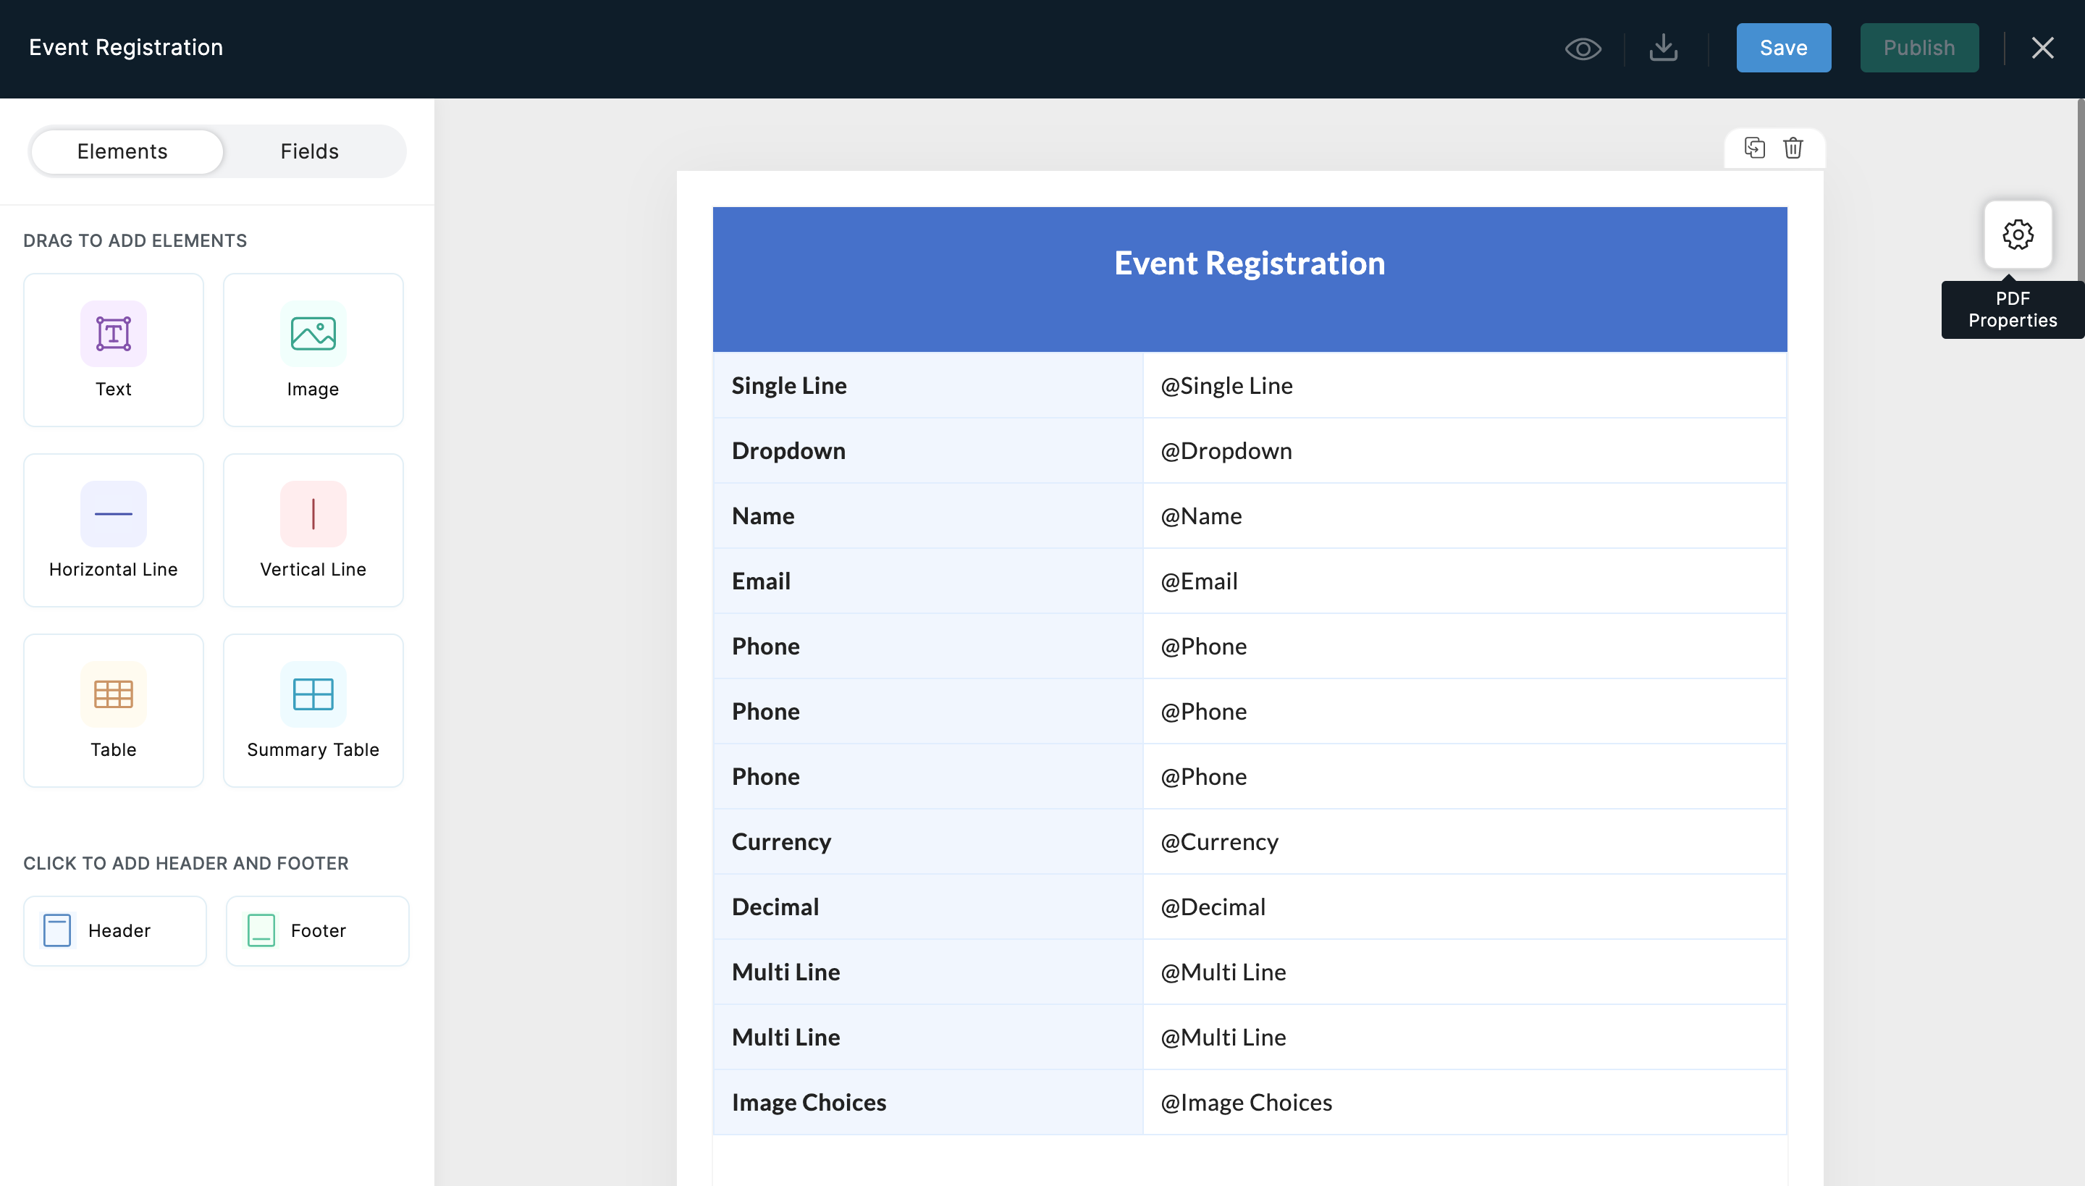Select the Image element icon
The height and width of the screenshot is (1186, 2085).
point(313,334)
